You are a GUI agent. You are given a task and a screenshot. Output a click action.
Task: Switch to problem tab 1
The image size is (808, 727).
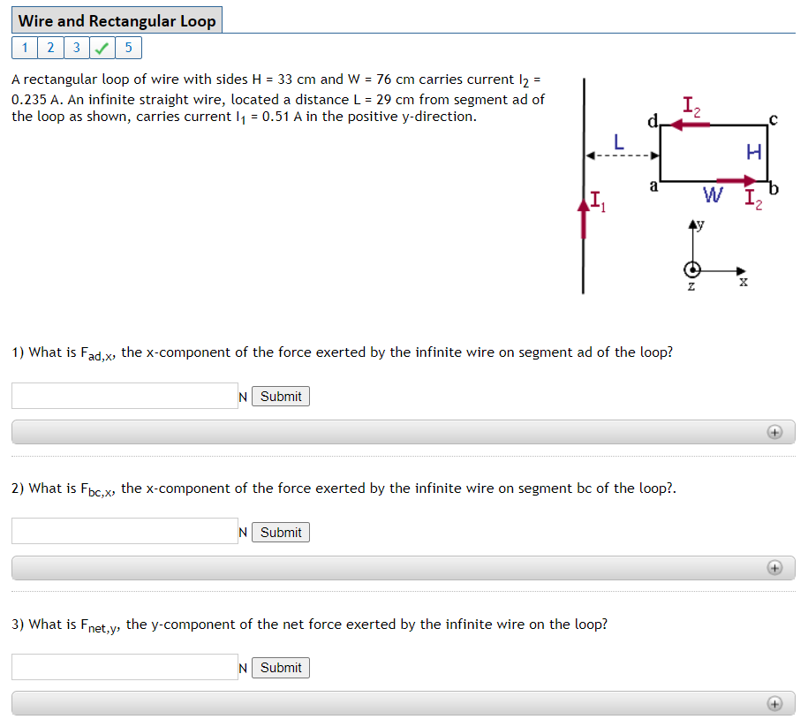24,47
